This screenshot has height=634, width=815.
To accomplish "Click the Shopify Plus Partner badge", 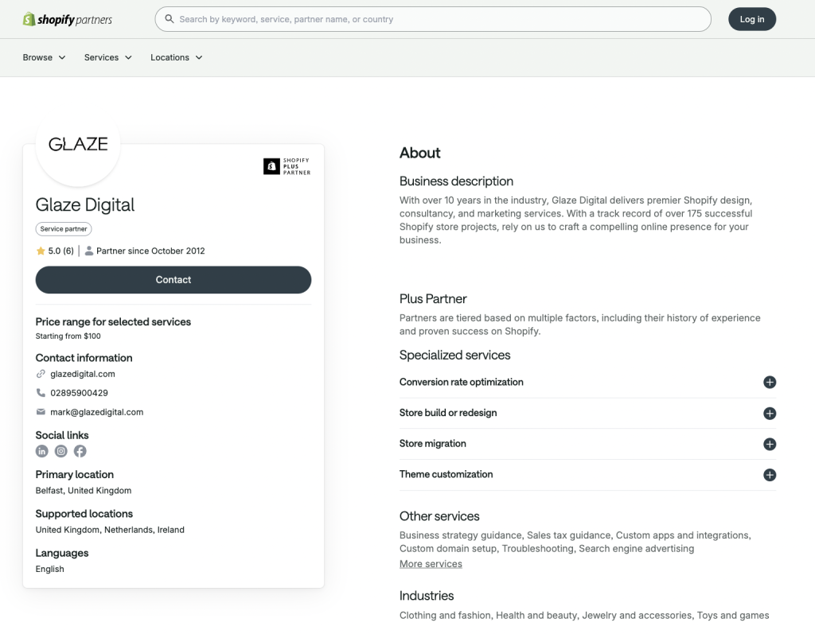I will (287, 166).
